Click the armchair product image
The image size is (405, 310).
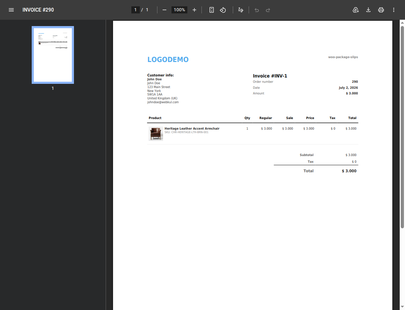coord(156,134)
